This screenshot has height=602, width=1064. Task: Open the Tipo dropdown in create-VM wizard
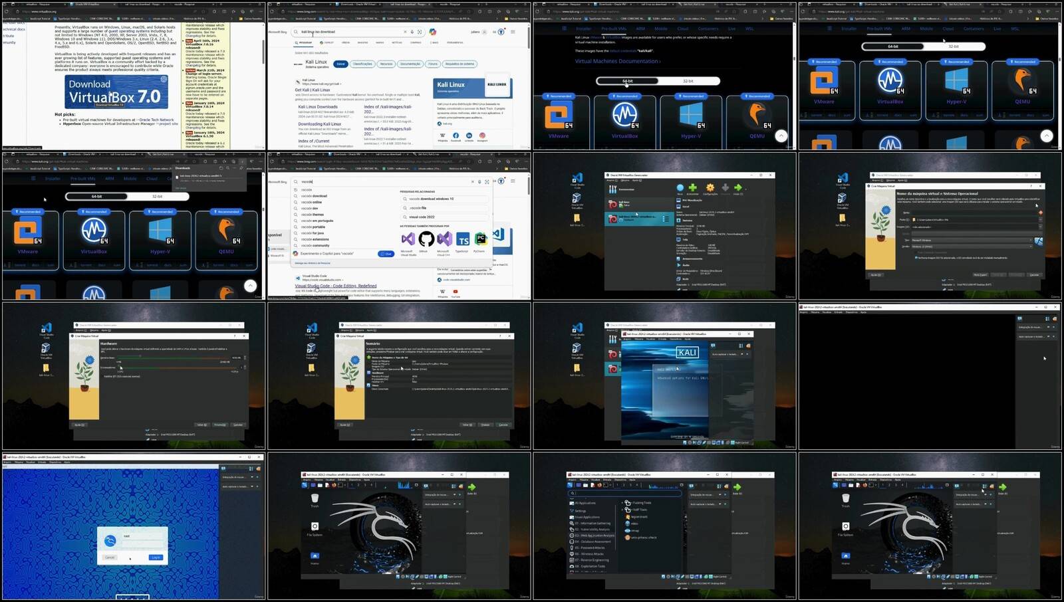(x=973, y=240)
